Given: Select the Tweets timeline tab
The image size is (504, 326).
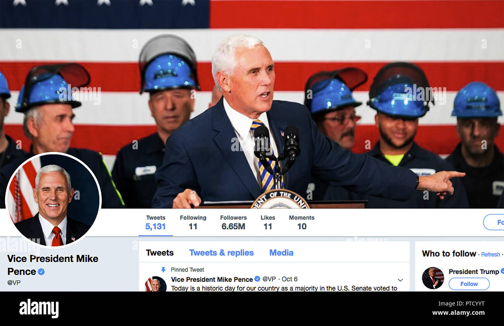Looking at the screenshot, I should 160,253.
